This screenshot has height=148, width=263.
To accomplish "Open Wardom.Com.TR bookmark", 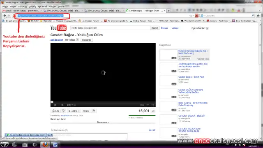I will (193, 21).
